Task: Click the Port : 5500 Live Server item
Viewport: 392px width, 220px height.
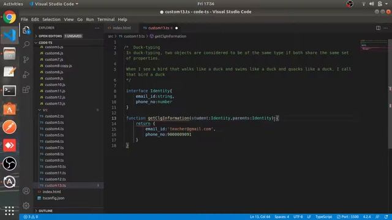Action: coord(347,217)
